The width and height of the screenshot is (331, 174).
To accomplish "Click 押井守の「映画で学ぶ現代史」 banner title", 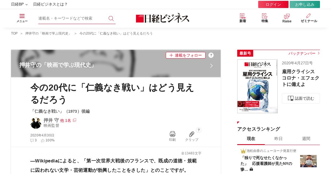I will [x=58, y=65].
